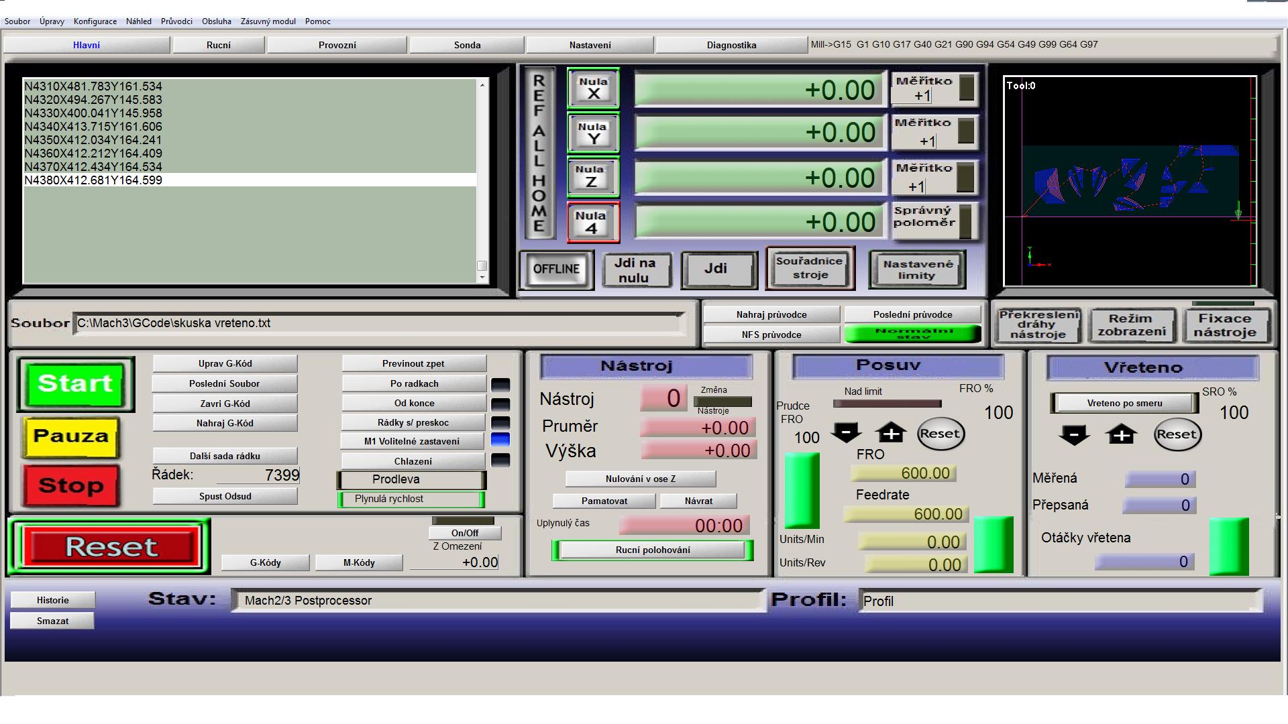Switch to the Diagnostika screen tab
The width and height of the screenshot is (1288, 724).
pos(731,45)
